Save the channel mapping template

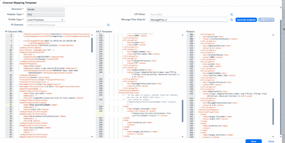tap(254, 141)
